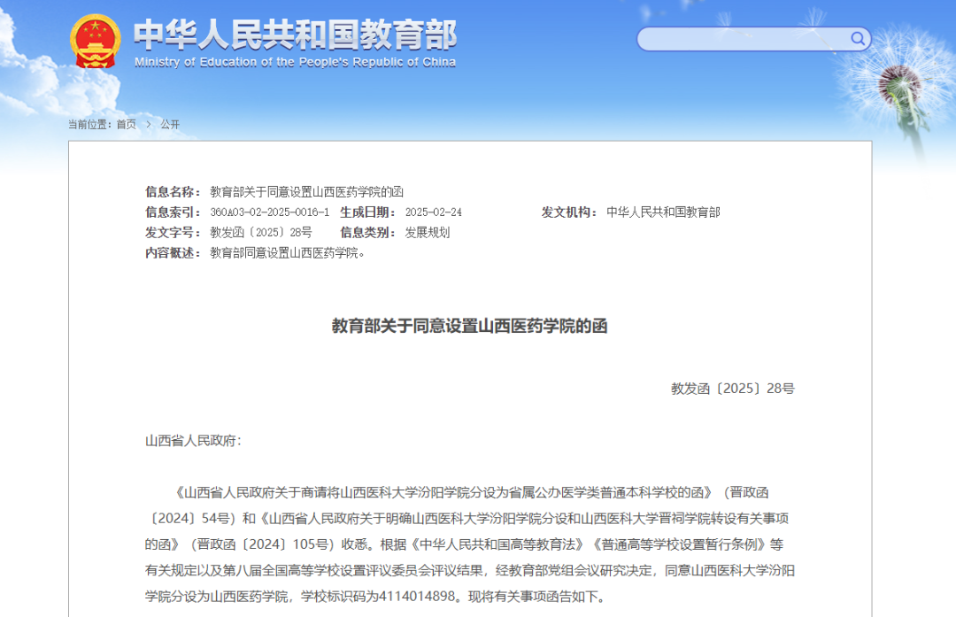Click the Ministry of Education English subtitle
Viewport: 956px width, 617px height.
(x=295, y=62)
